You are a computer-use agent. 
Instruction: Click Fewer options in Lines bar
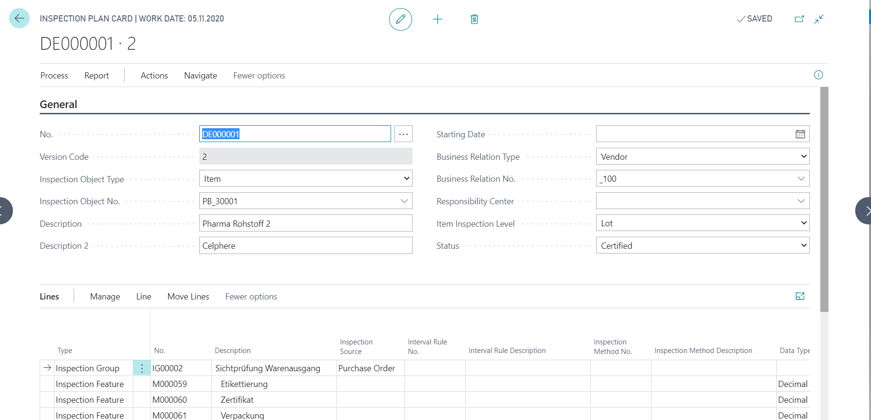pyautogui.click(x=251, y=297)
